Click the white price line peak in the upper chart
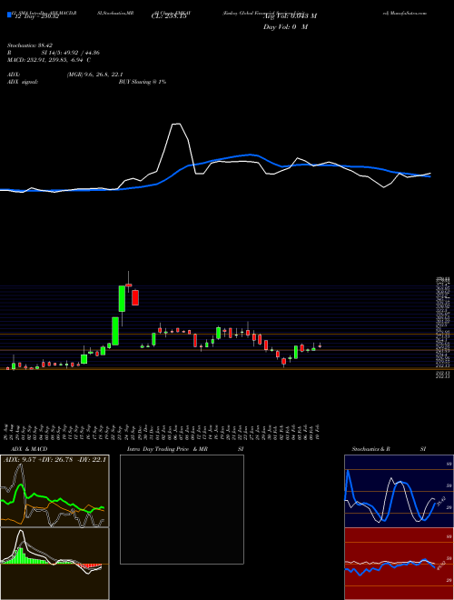The height and width of the screenshot is (600, 454). [x=176, y=124]
